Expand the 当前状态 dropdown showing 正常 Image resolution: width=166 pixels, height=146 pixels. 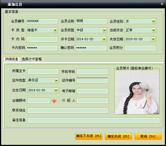click(x=153, y=30)
